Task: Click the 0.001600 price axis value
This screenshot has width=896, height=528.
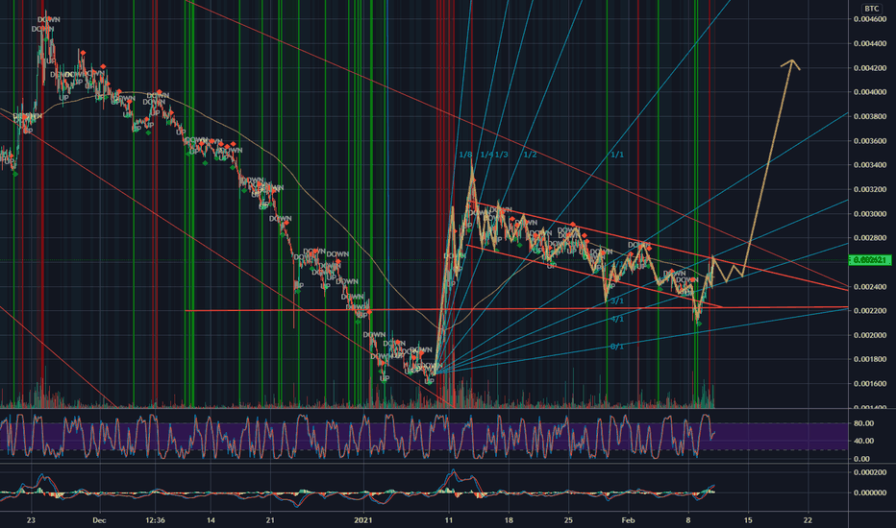Action: (x=870, y=384)
